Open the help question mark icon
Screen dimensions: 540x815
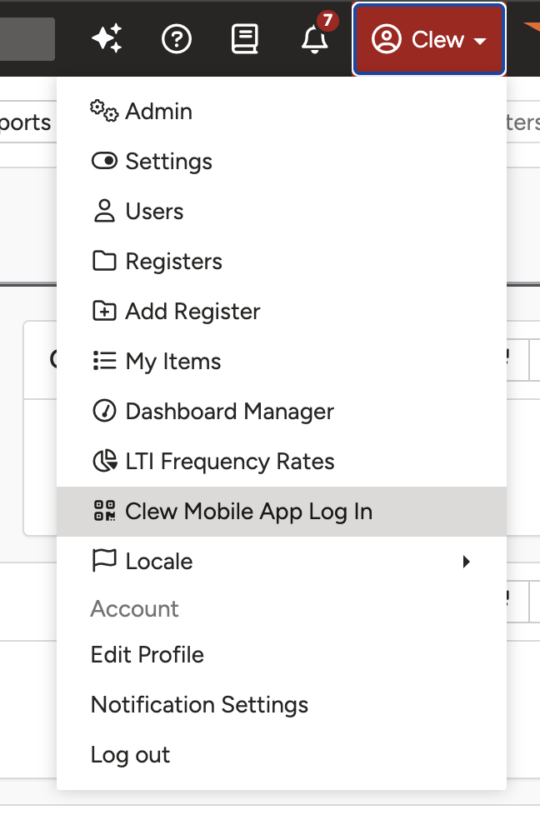(177, 39)
